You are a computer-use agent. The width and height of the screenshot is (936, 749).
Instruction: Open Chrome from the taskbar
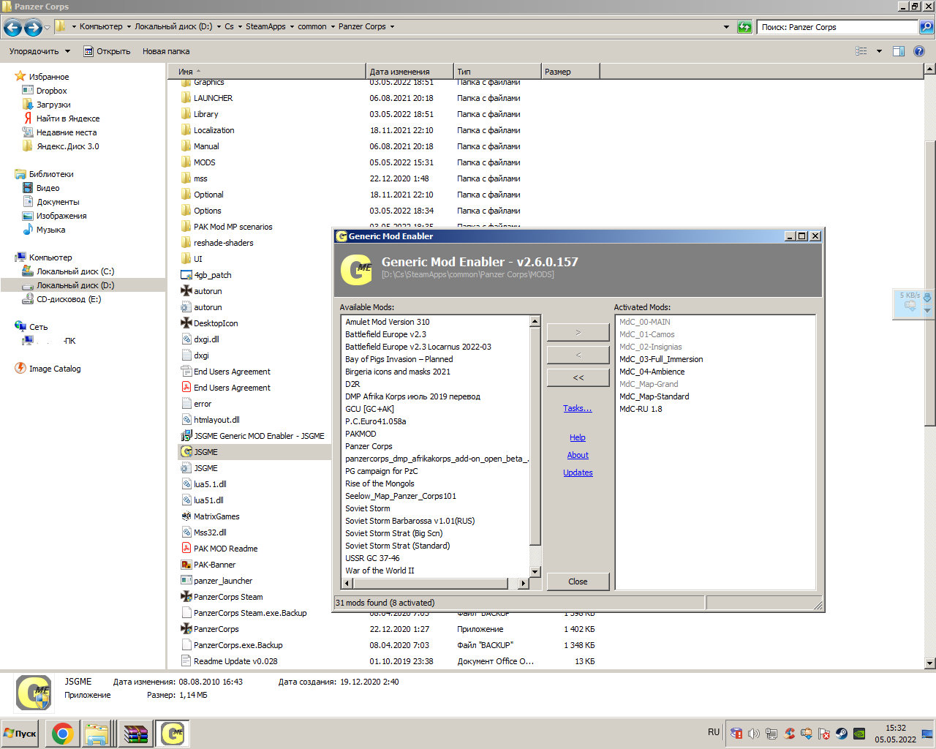[63, 733]
